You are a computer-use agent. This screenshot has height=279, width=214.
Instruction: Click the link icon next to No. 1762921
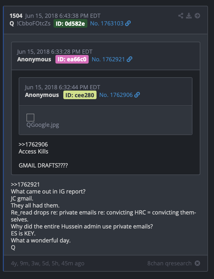[129, 59]
